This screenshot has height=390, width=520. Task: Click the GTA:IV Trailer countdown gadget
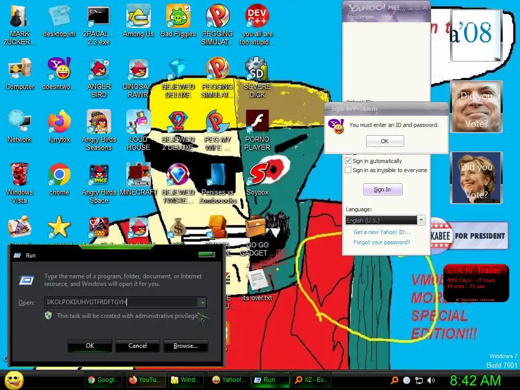(x=476, y=283)
